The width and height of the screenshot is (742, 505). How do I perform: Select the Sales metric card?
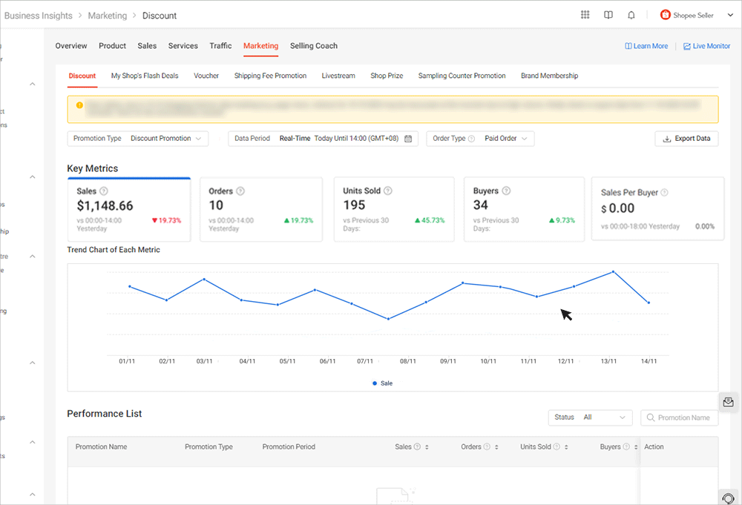pyautogui.click(x=129, y=209)
